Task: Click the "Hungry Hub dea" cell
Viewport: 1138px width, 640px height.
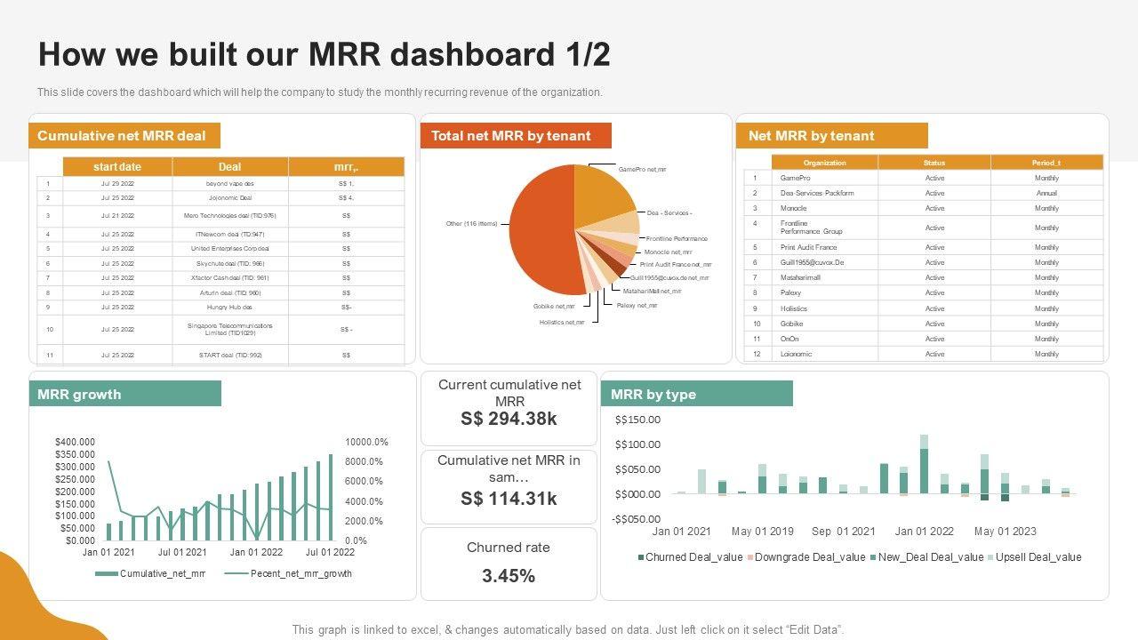Action: point(229,308)
